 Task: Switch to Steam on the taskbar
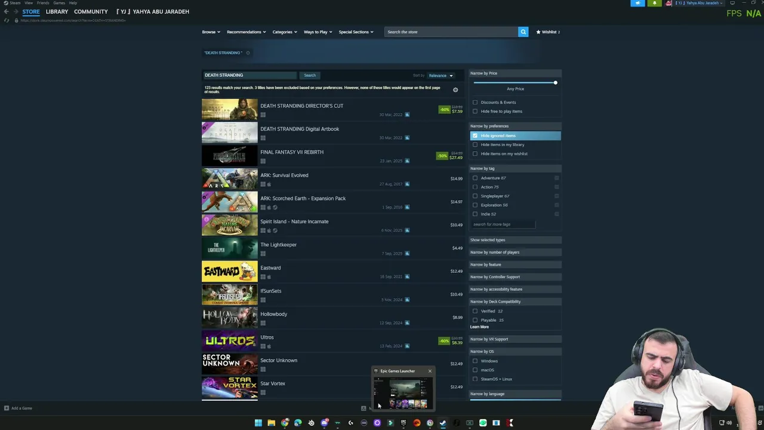pyautogui.click(x=443, y=423)
